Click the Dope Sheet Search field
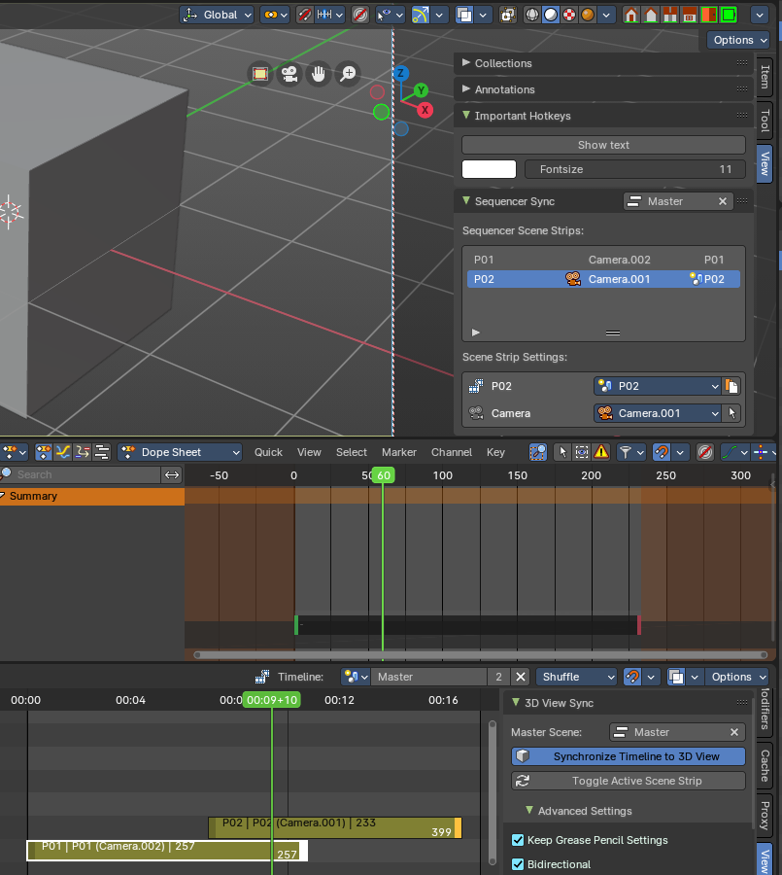 pyautogui.click(x=83, y=474)
